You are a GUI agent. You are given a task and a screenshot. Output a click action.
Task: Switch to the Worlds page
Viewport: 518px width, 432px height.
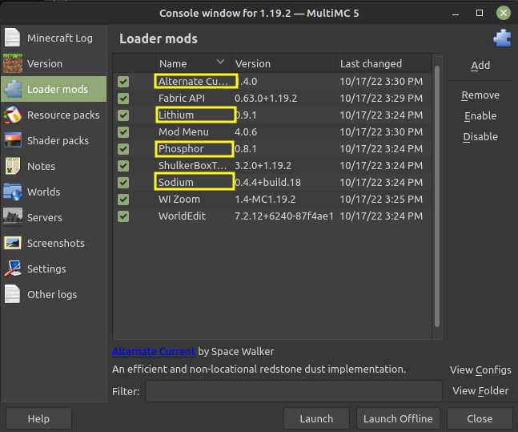tap(54, 192)
